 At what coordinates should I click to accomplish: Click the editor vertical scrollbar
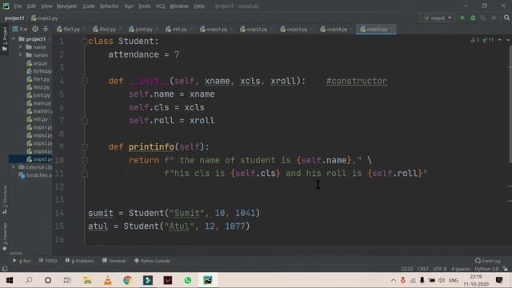pyautogui.click(x=510, y=105)
